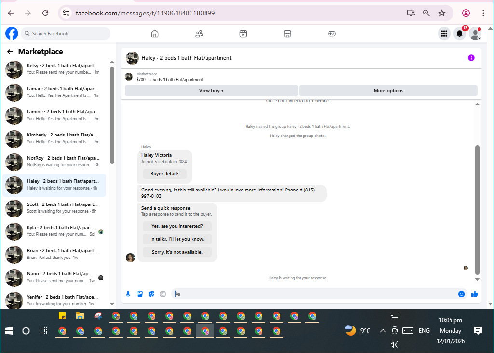The height and width of the screenshot is (353, 494).
Task: Open the Chrome profile icon
Action: pos(466,13)
